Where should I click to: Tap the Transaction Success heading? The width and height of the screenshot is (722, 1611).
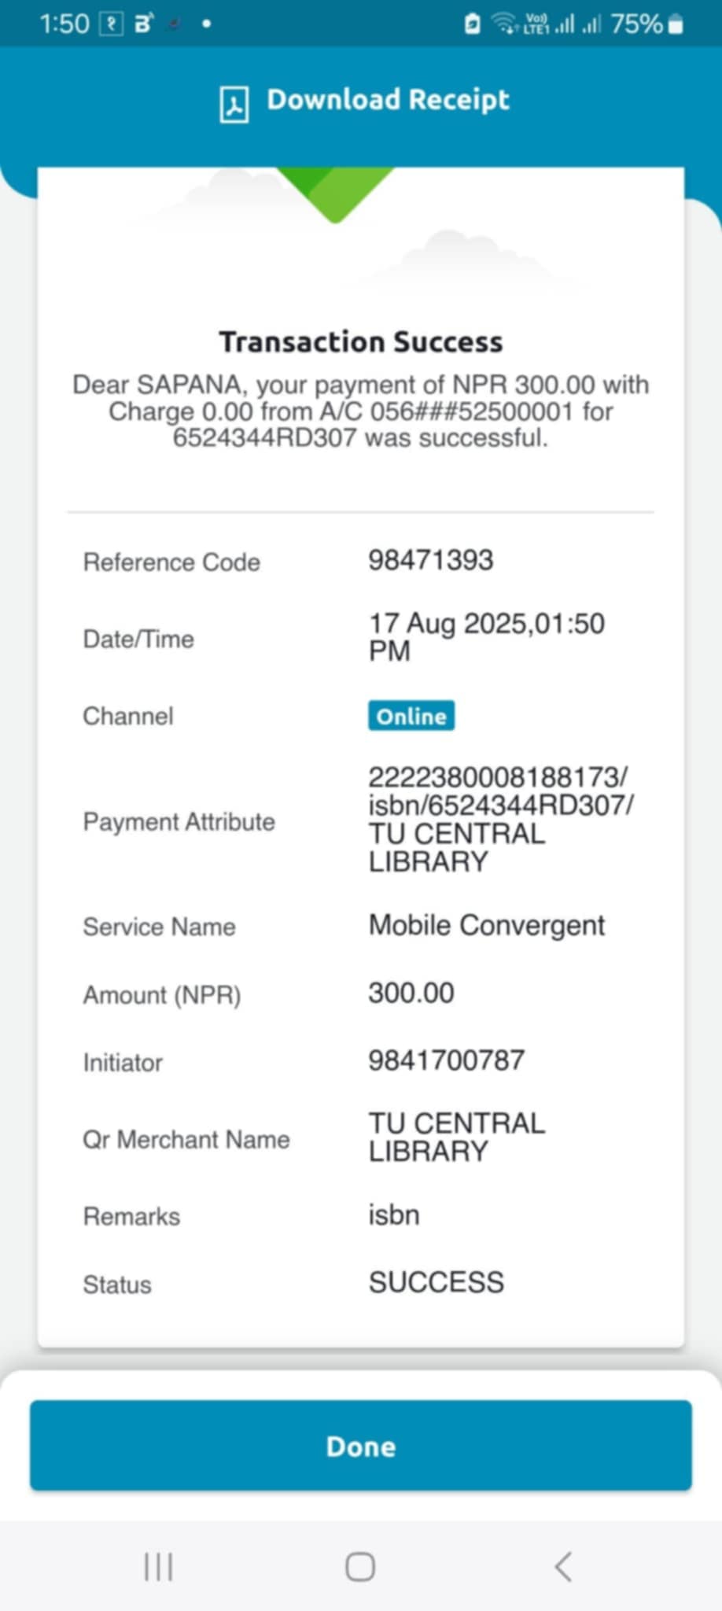[361, 342]
